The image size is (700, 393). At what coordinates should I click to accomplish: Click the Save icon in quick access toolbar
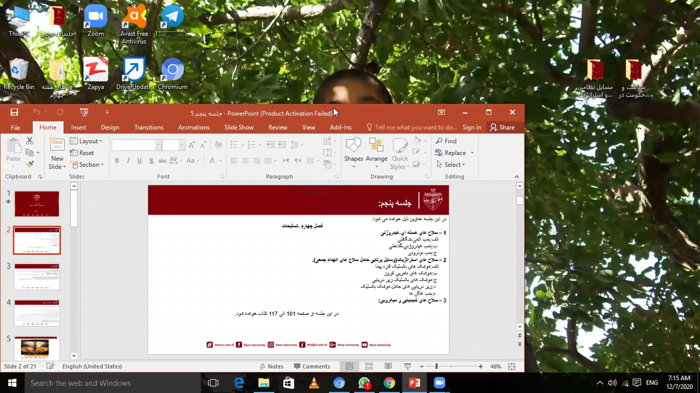tap(14, 112)
